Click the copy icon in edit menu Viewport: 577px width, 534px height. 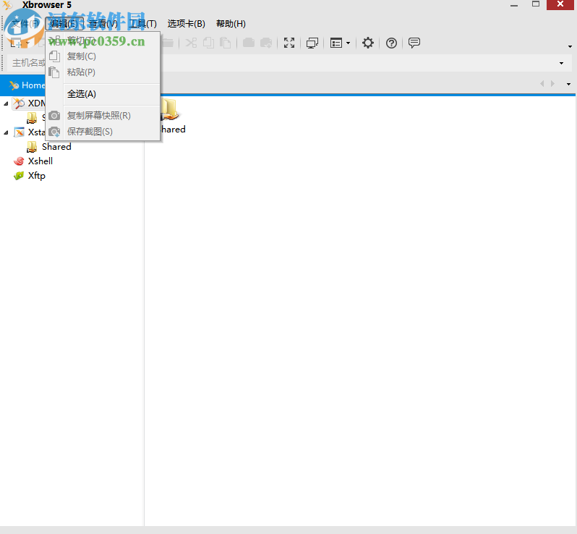pos(54,56)
